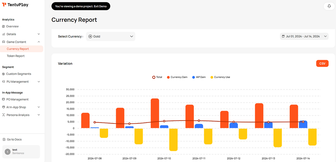Click the Currency Gain bar for 2024-07-13

click(x=259, y=116)
